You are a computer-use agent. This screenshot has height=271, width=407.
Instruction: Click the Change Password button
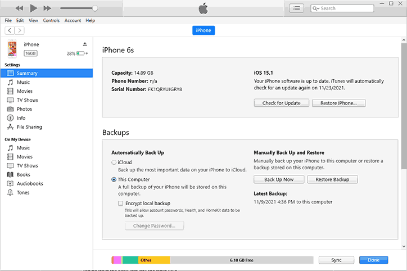pyautogui.click(x=154, y=225)
